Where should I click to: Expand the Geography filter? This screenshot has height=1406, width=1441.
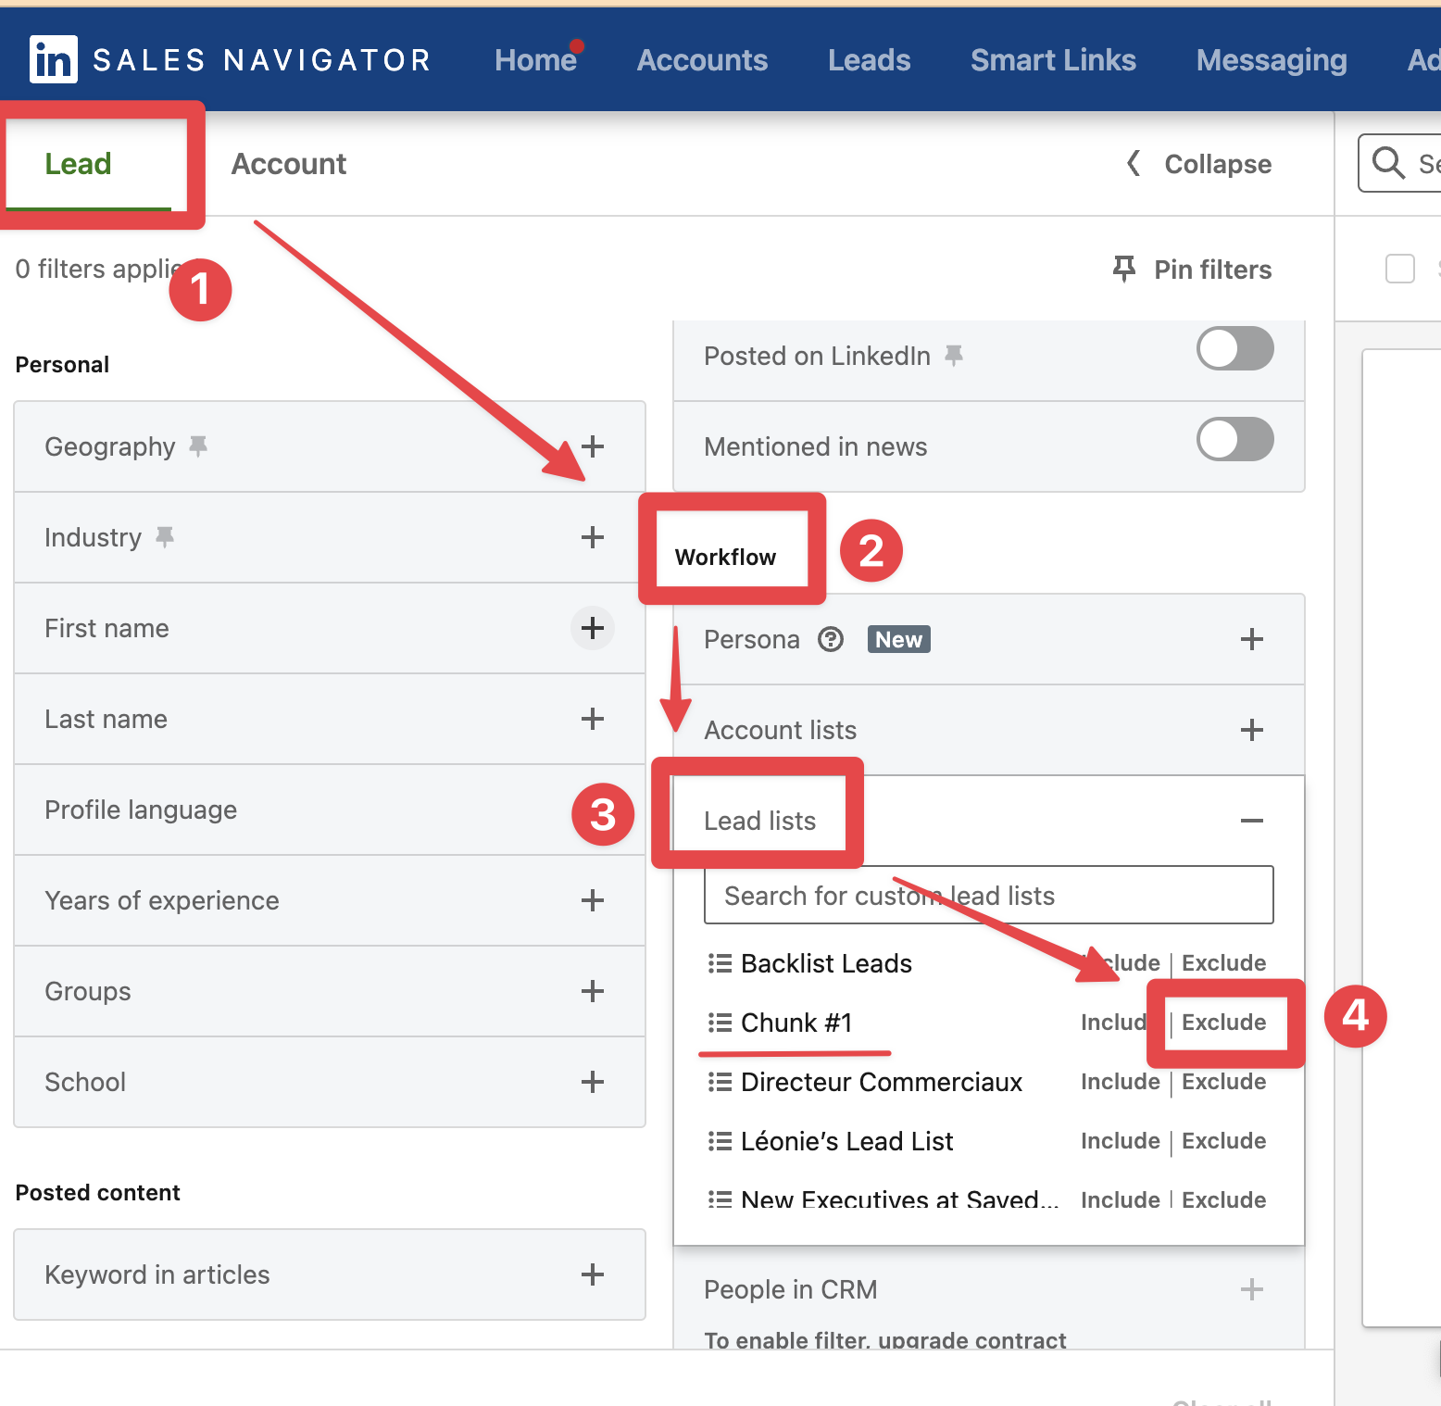pyautogui.click(x=593, y=446)
